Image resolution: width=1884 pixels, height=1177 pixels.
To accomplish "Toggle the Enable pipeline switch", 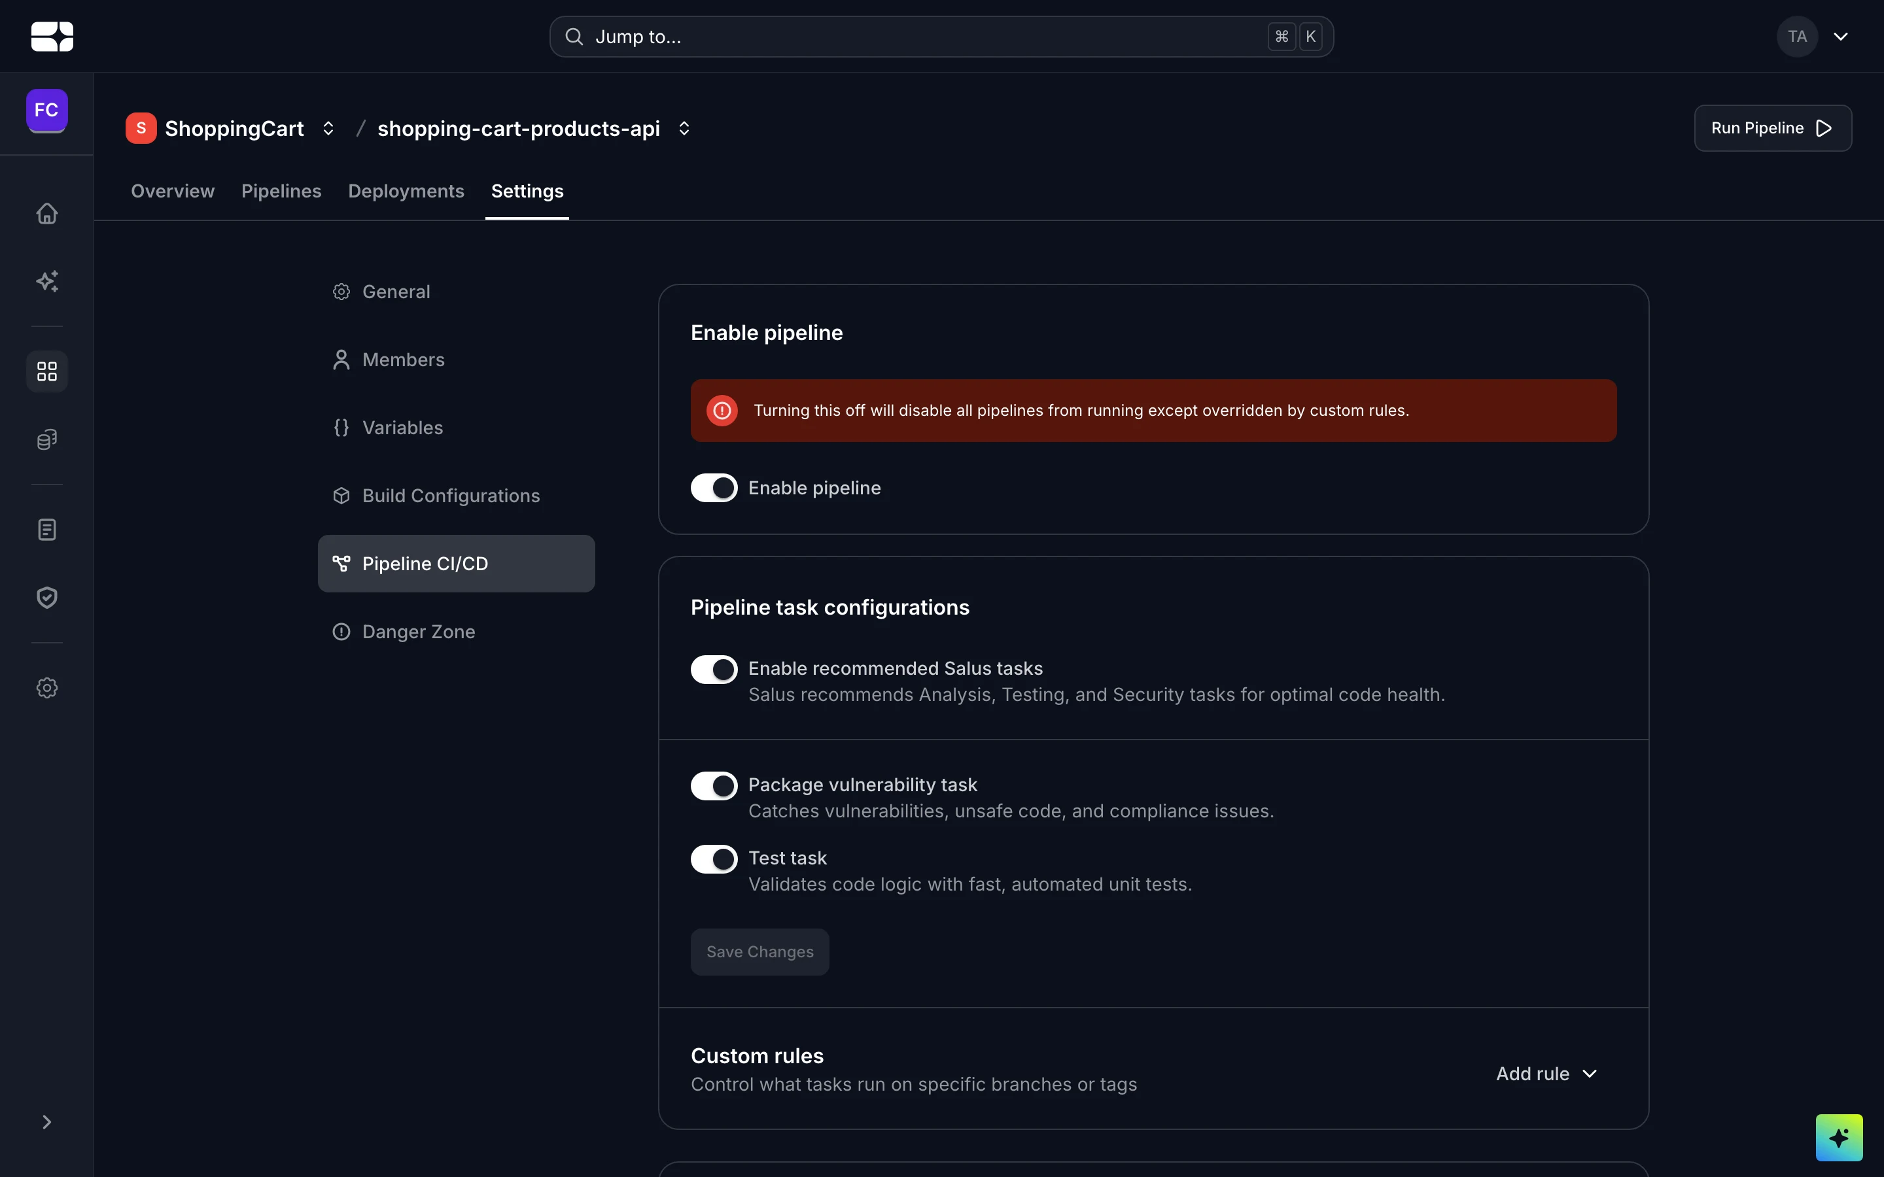I will (x=714, y=488).
